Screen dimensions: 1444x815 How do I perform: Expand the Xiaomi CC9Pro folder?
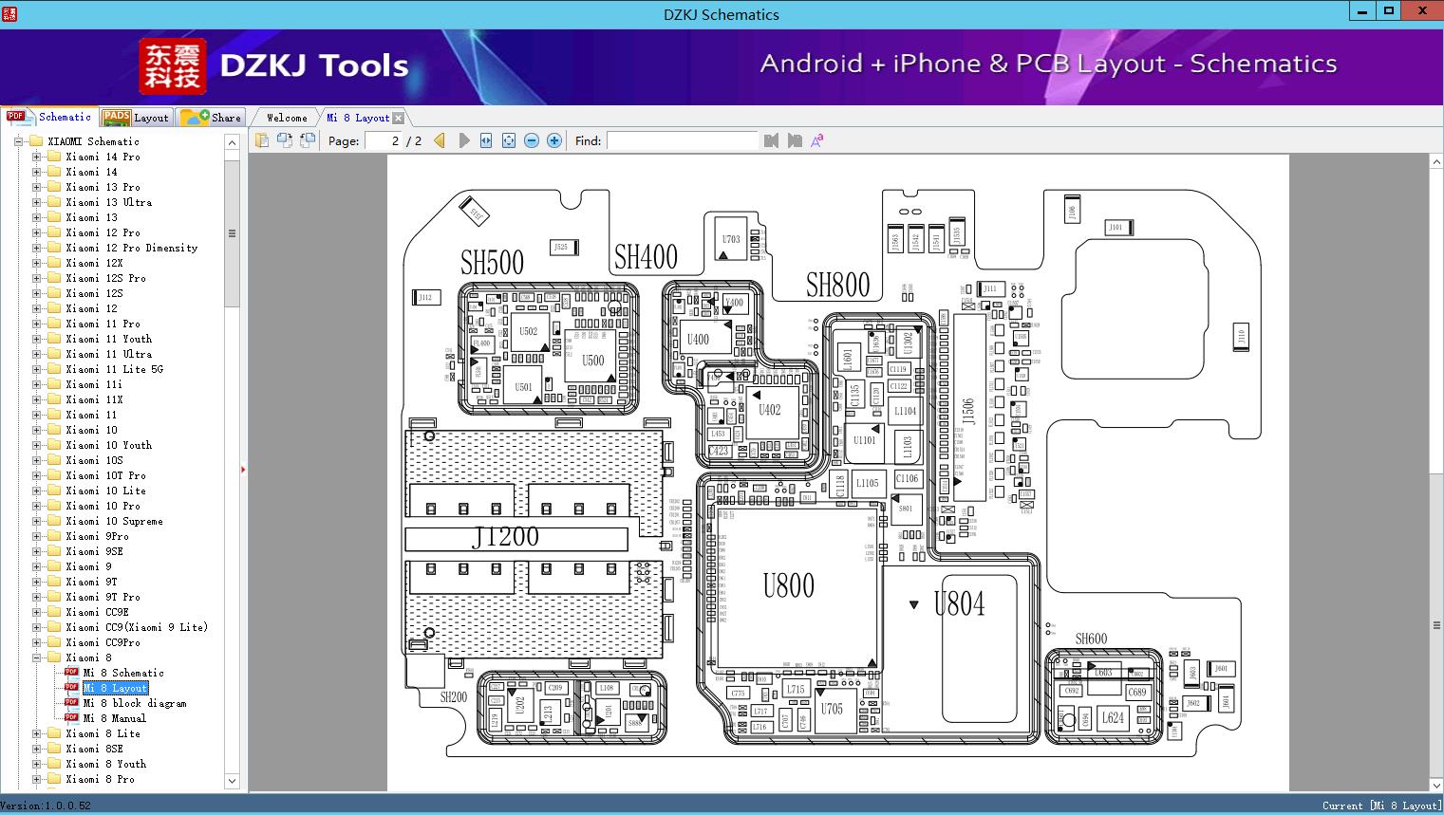(x=36, y=642)
